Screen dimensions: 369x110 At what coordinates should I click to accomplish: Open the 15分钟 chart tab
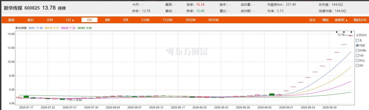(167, 20)
